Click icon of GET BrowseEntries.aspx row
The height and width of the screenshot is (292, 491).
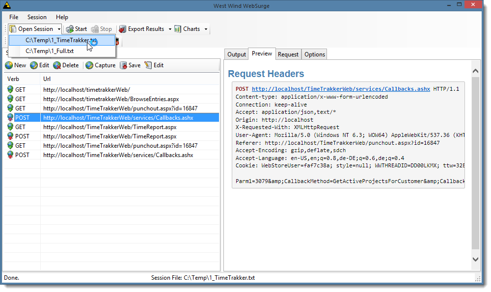[x=10, y=99]
